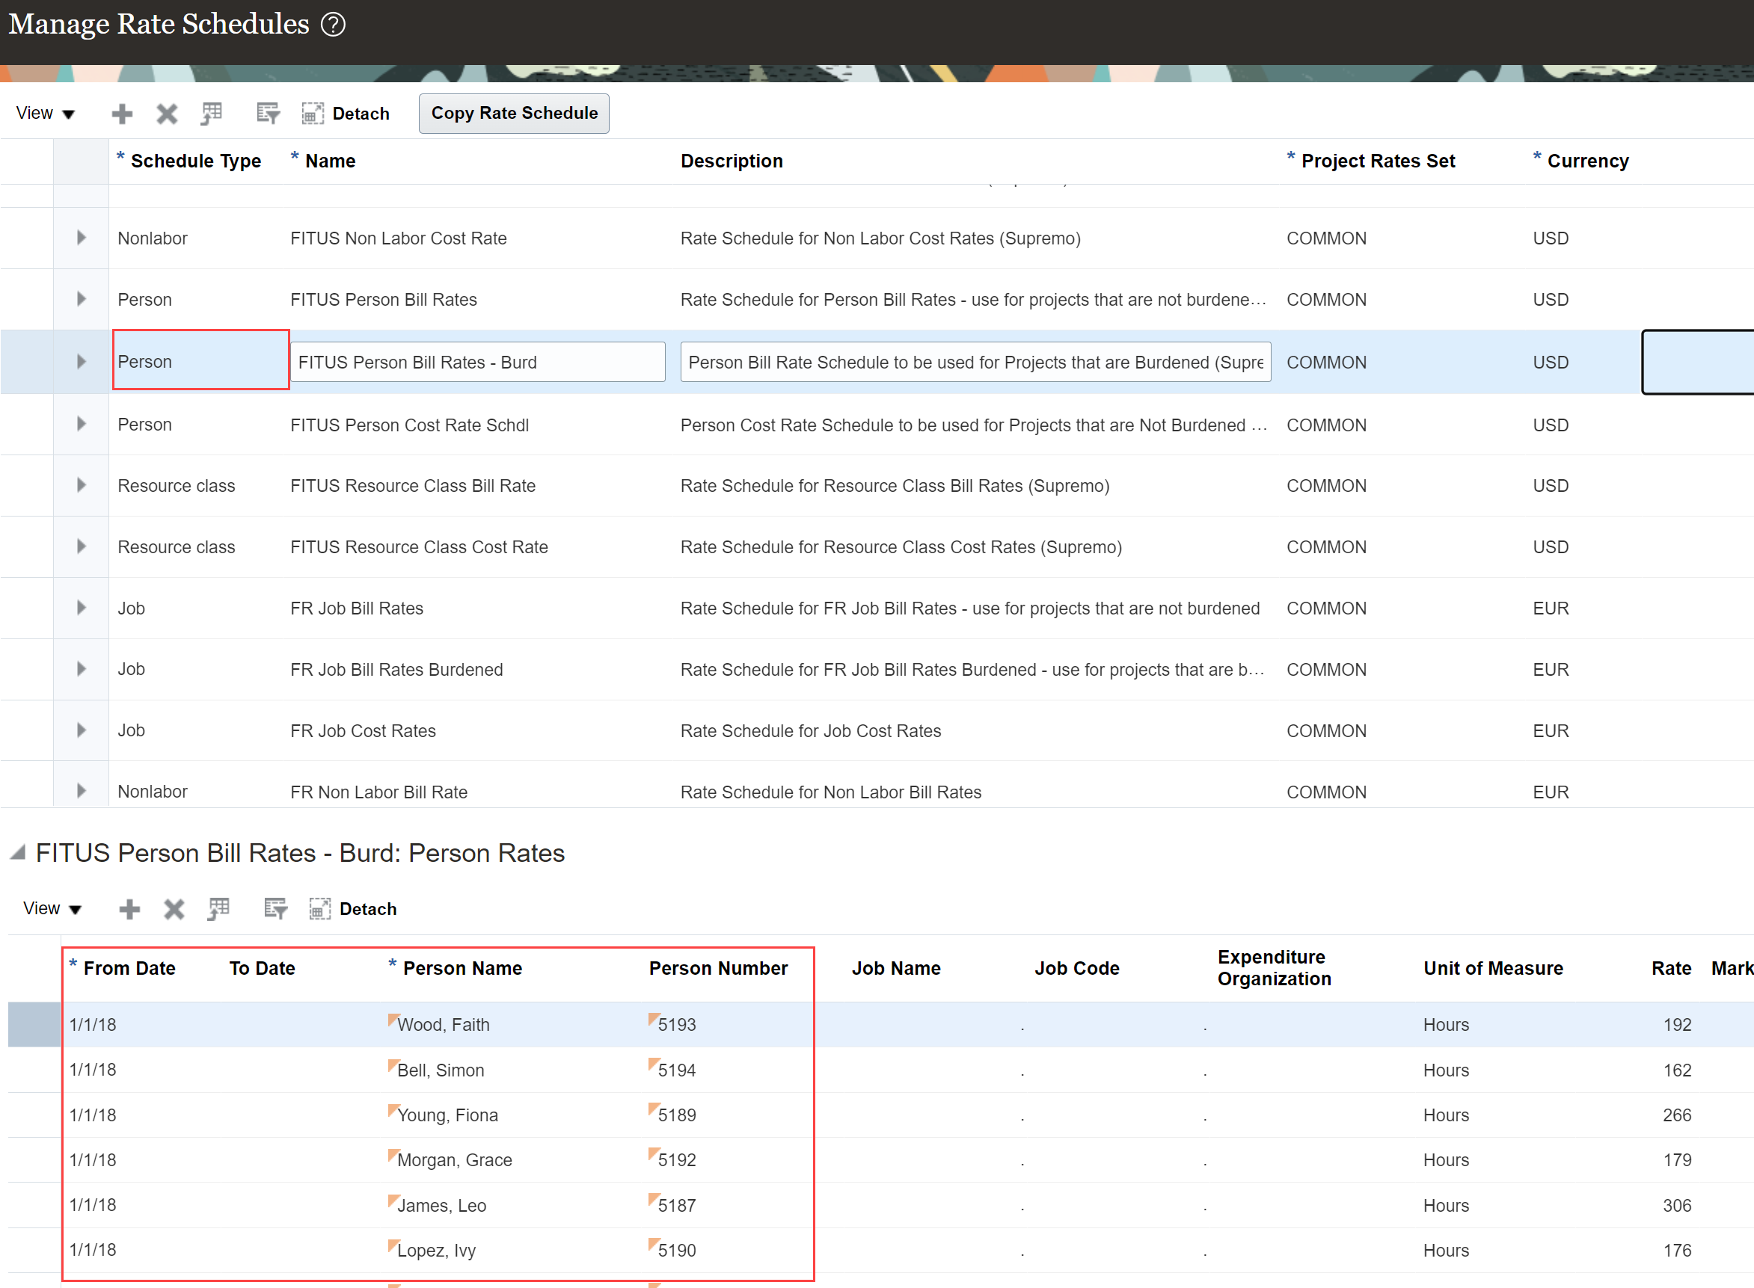
Task: Click the delete X icon in top toolbar
Action: (167, 114)
